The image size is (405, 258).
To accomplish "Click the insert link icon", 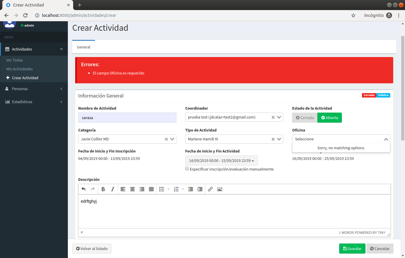I will click(210, 189).
